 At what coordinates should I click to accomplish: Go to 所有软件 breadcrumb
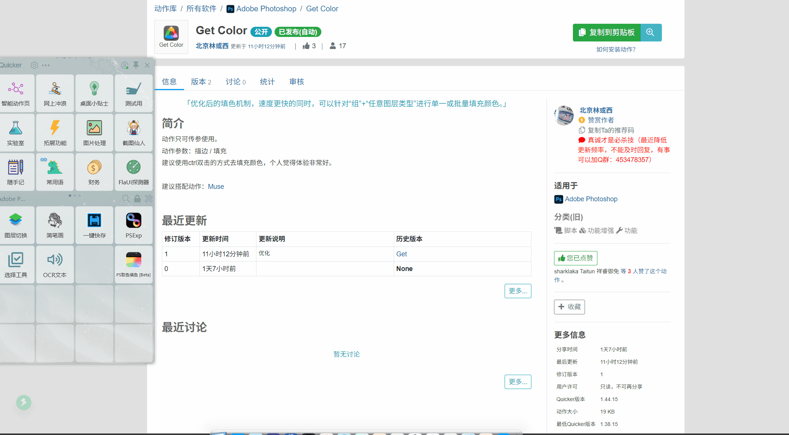click(x=201, y=9)
